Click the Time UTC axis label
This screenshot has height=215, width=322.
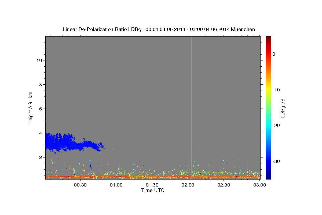(x=153, y=190)
